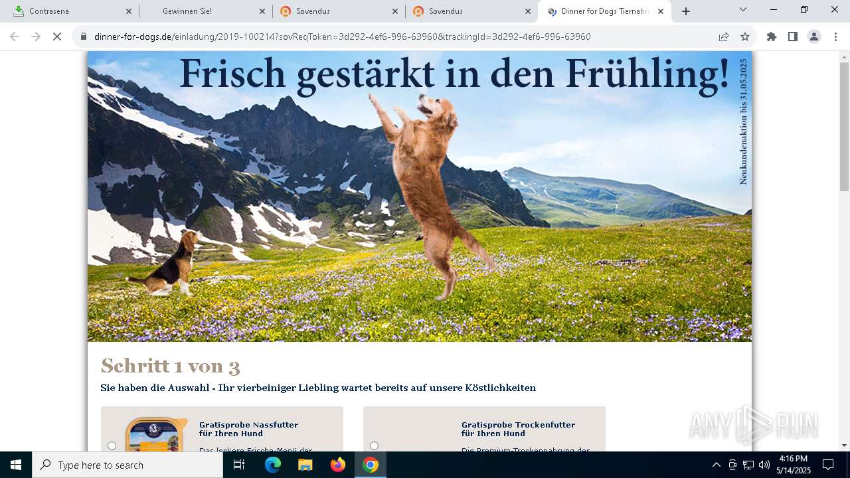
Task: Click 'Gratisprobe Nassfutter für Ihren Hund' heading
Action: [x=248, y=429]
